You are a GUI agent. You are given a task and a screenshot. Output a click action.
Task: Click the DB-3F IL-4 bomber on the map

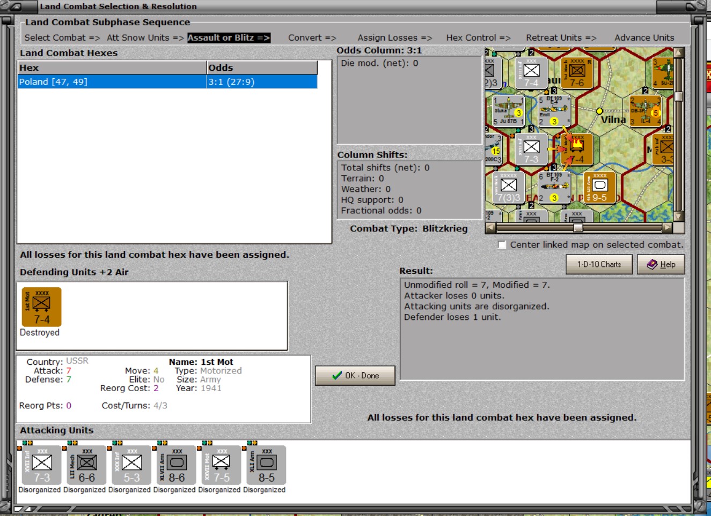(645, 111)
